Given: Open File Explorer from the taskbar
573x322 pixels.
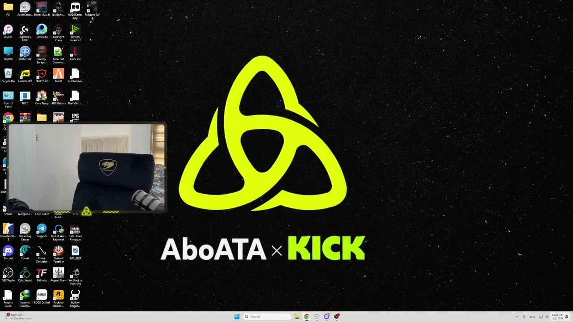Looking at the screenshot, I should tap(296, 317).
